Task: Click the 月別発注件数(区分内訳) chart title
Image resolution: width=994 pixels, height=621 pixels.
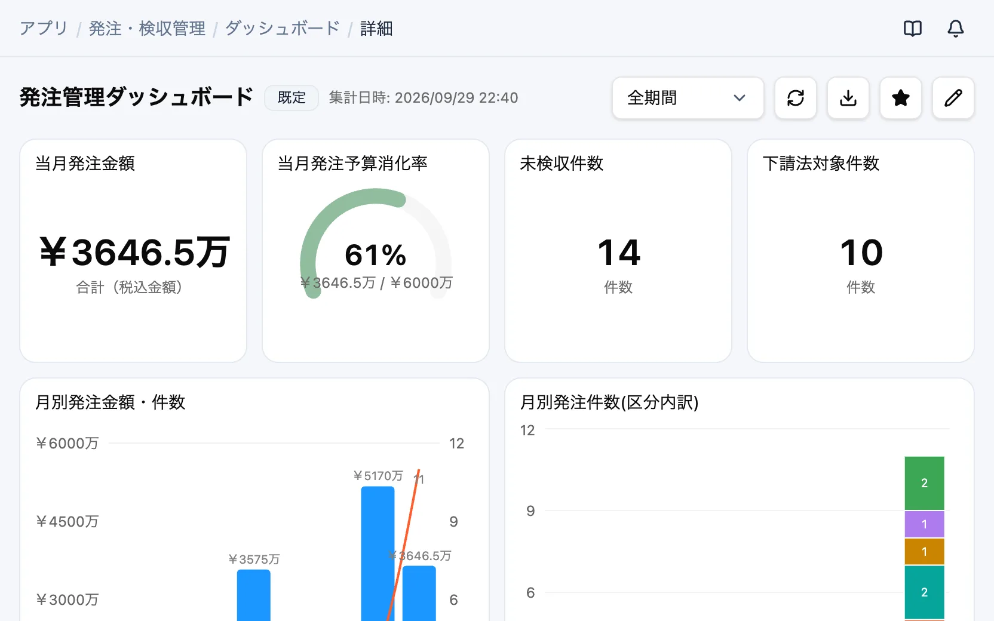Action: (609, 402)
